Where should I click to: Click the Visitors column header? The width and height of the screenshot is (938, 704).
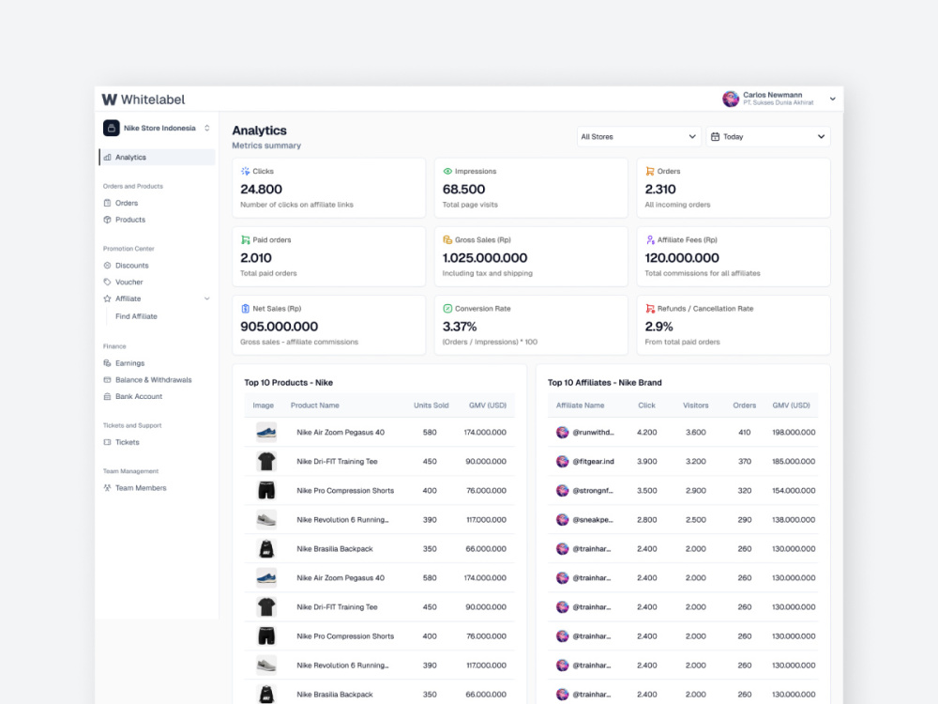point(696,406)
